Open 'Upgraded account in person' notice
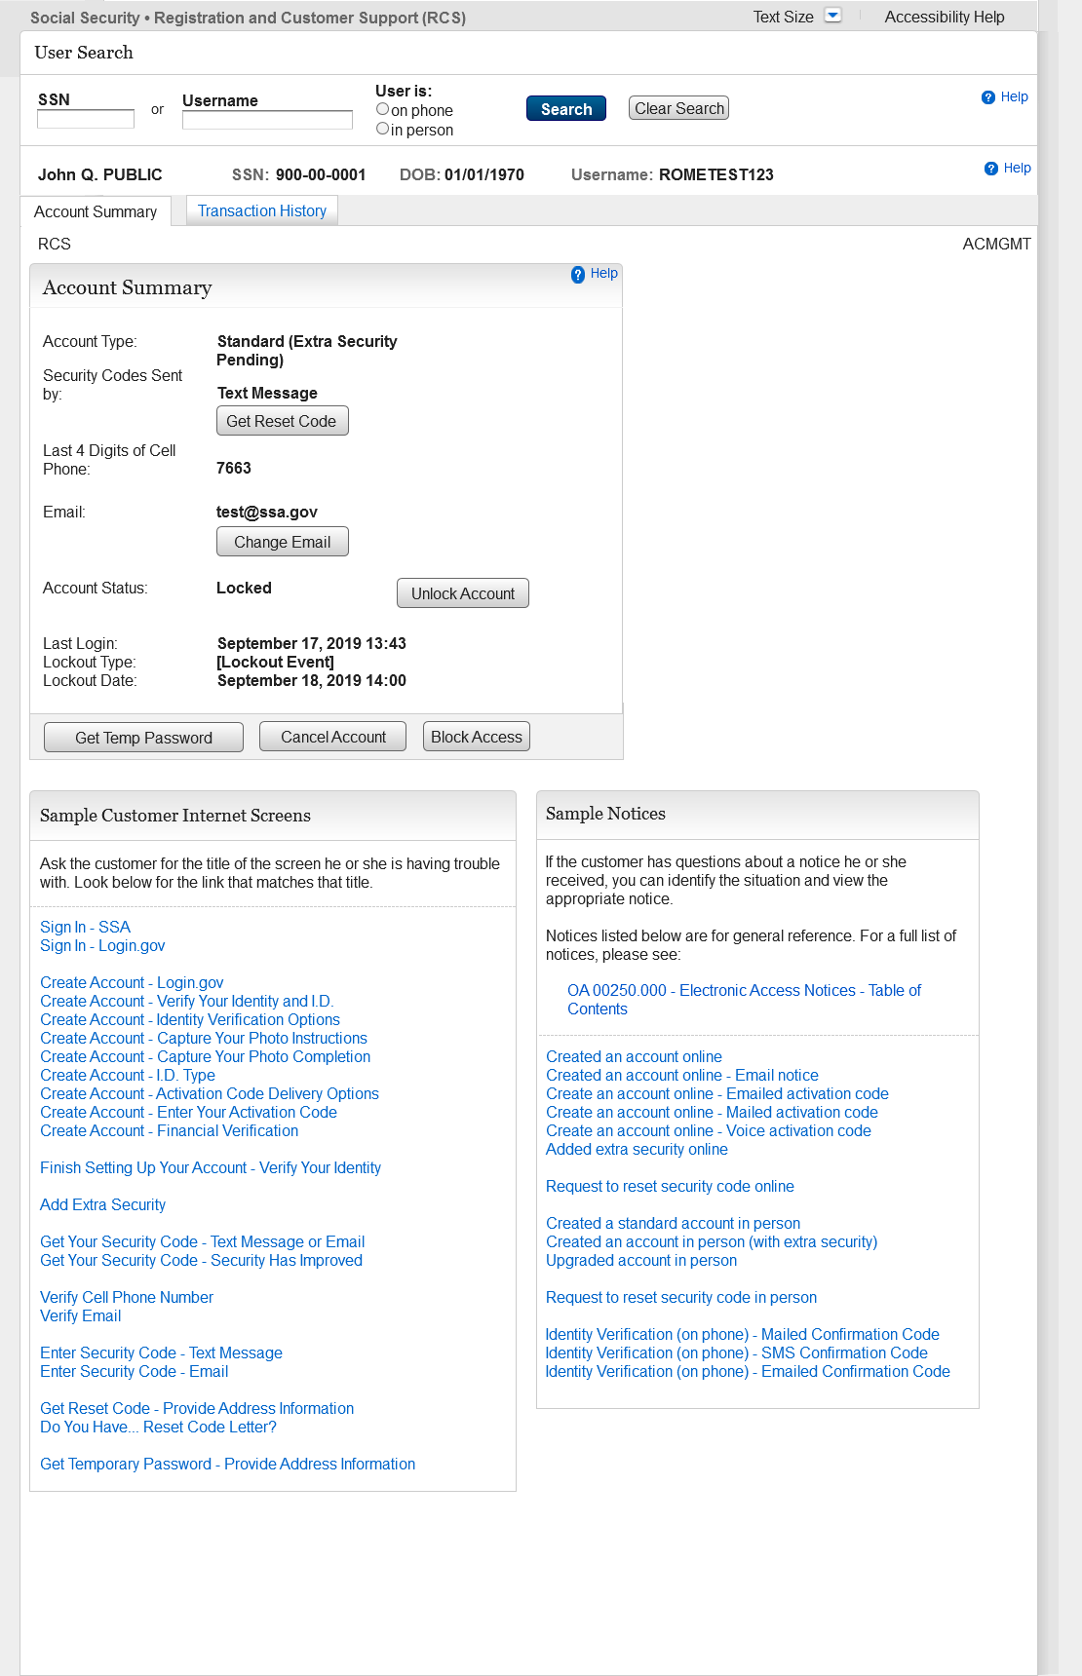Screen dimensions: 1082x1676 pyautogui.click(x=641, y=1260)
